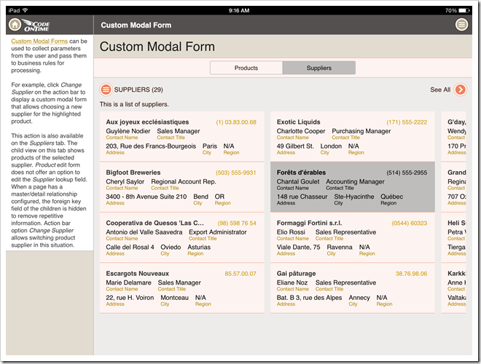Image resolution: width=481 pixels, height=364 pixels.
Task: Click the Custom Modal Form page heading
Action: point(157,47)
